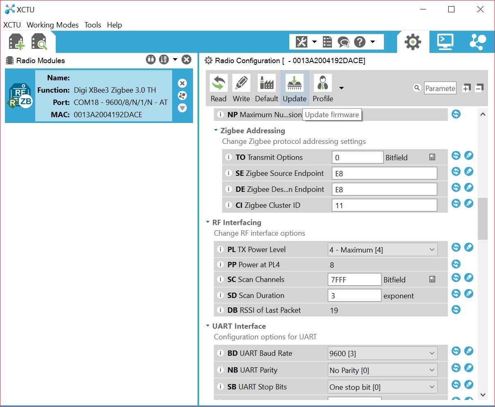Click the refresh icon for NB UART Parity

tap(456, 368)
